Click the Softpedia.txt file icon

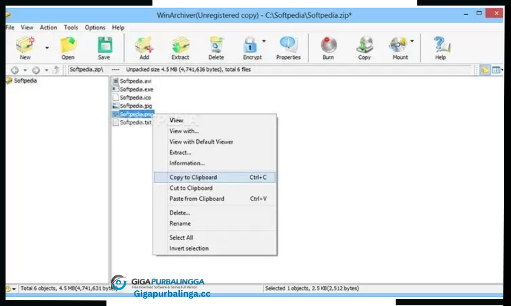[115, 122]
